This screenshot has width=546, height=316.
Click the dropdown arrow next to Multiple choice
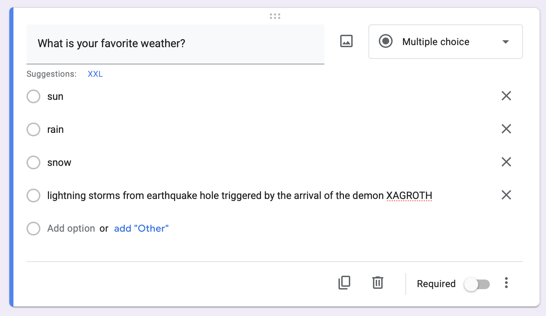point(505,42)
